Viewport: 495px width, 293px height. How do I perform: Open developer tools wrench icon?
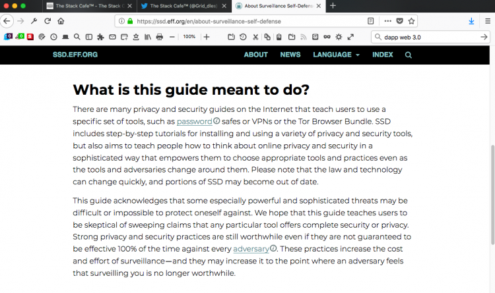point(34,21)
